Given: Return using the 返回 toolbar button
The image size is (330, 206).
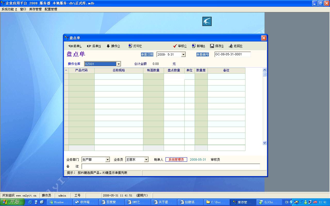Looking at the screenshot, I should point(235,46).
